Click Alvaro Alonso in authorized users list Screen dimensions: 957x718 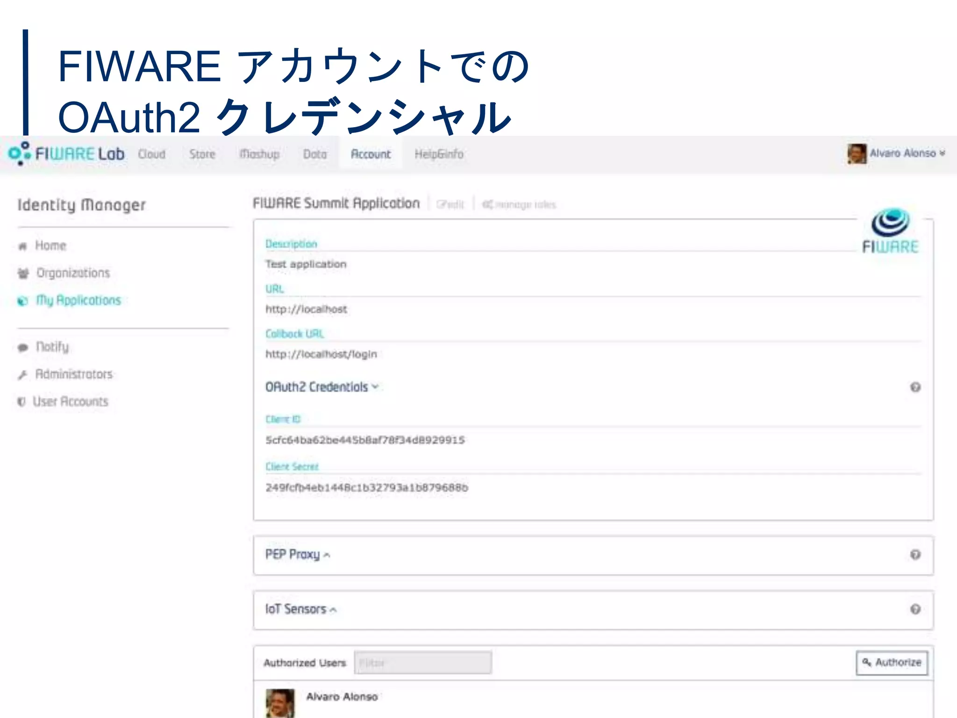click(x=342, y=696)
